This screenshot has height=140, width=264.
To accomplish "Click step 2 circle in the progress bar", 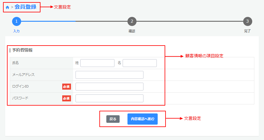I will point(132,21).
